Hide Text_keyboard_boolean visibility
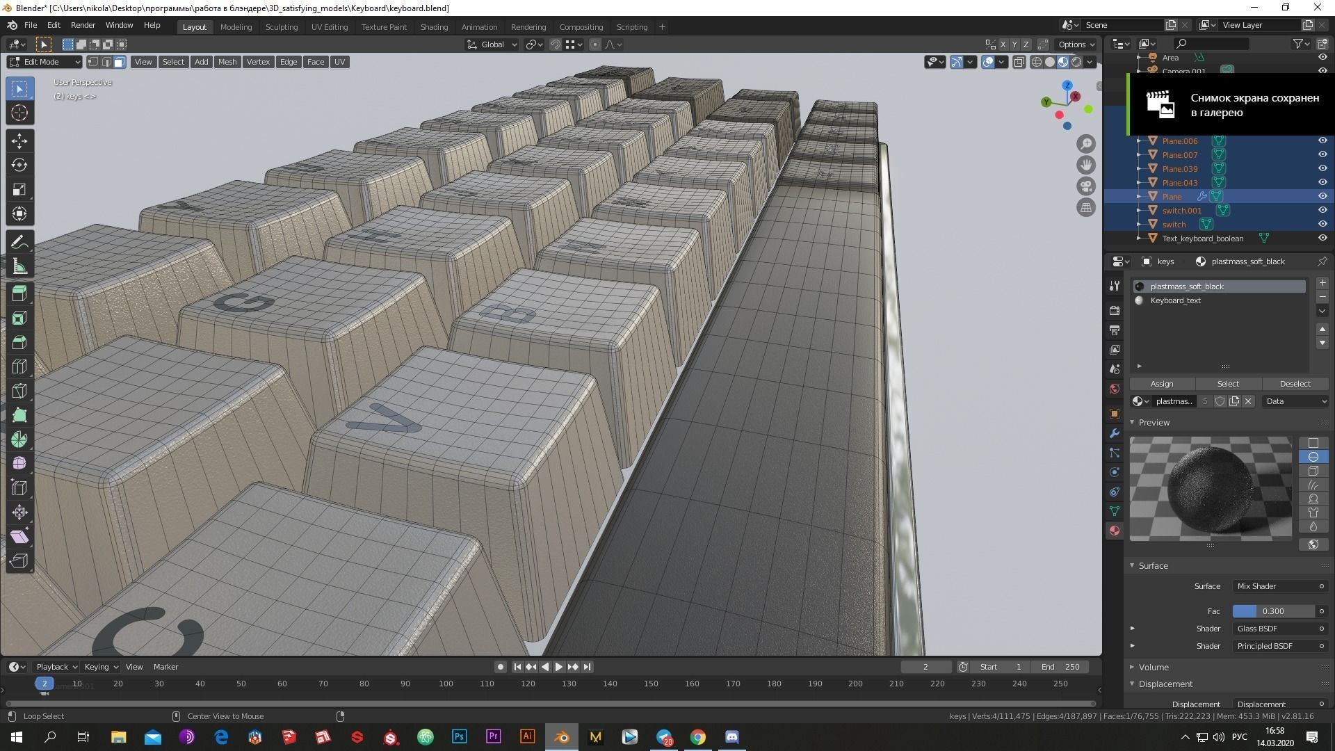The height and width of the screenshot is (751, 1335). point(1322,238)
